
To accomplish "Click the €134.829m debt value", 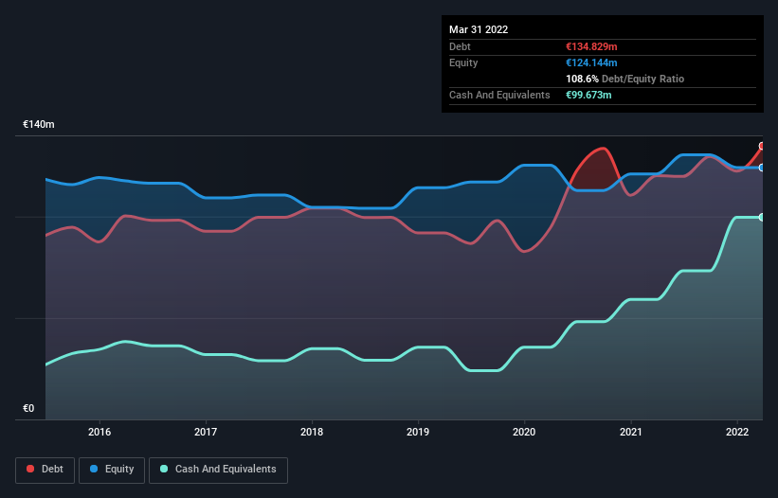I will (x=591, y=46).
